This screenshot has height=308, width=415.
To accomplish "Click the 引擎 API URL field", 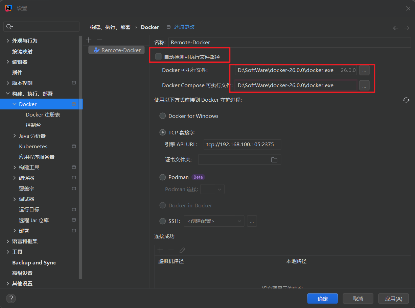I will click(243, 145).
